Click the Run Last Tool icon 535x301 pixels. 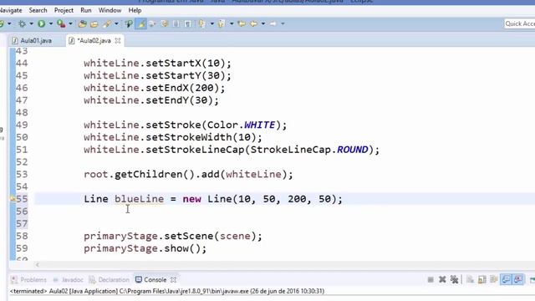(61, 24)
